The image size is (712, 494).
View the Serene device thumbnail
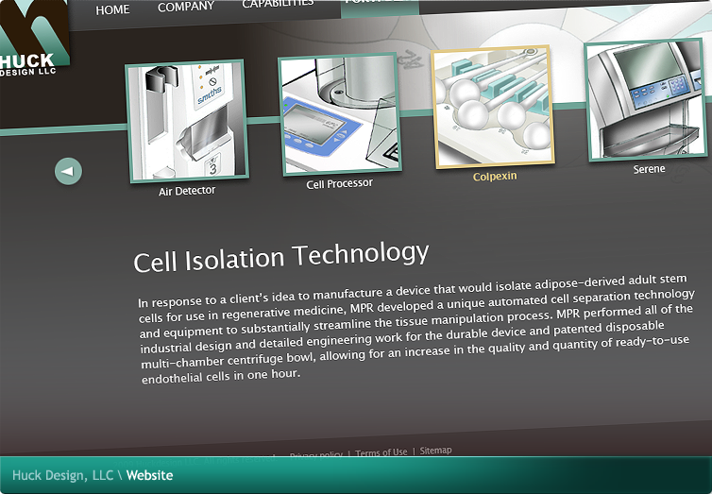pos(647,100)
